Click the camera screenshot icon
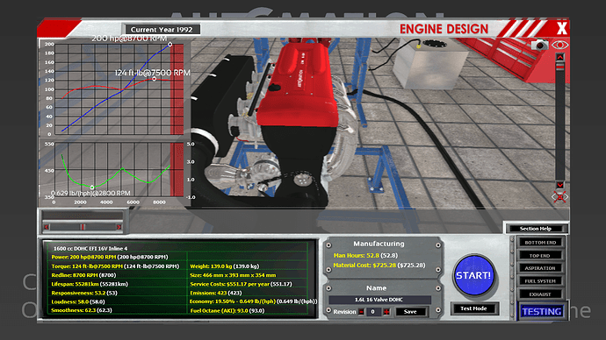The image size is (606, 340). click(x=539, y=45)
